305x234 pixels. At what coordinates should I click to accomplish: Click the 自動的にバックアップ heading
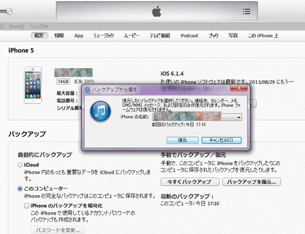tap(45, 155)
